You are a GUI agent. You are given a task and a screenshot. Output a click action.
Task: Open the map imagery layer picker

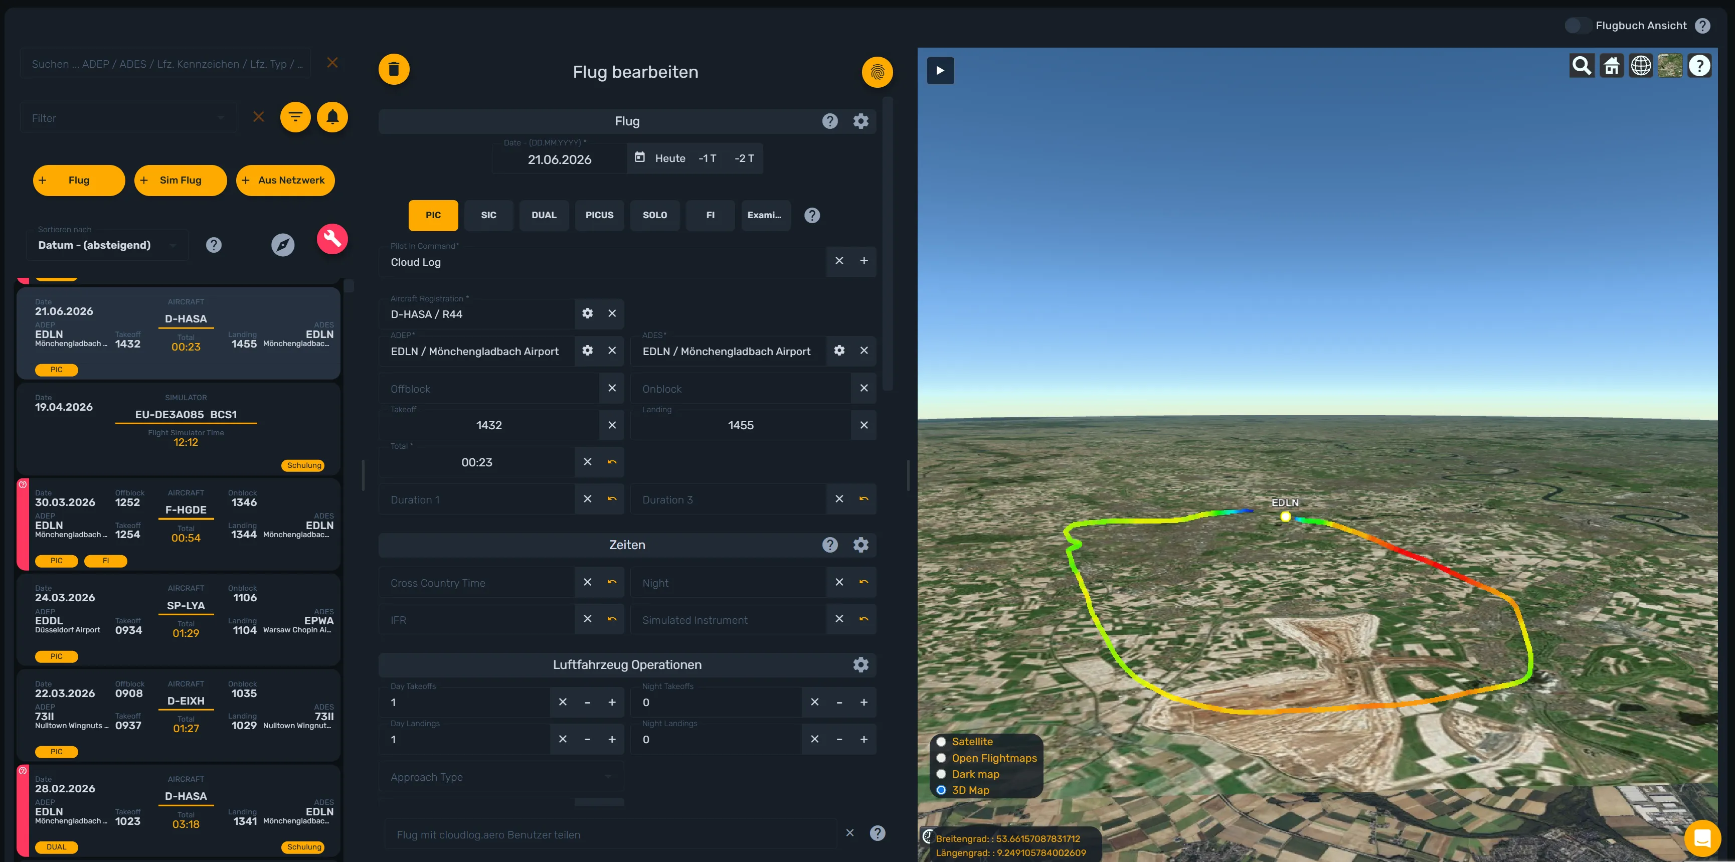click(x=1670, y=66)
